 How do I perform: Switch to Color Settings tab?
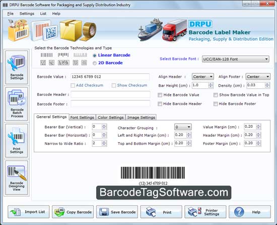(111, 117)
